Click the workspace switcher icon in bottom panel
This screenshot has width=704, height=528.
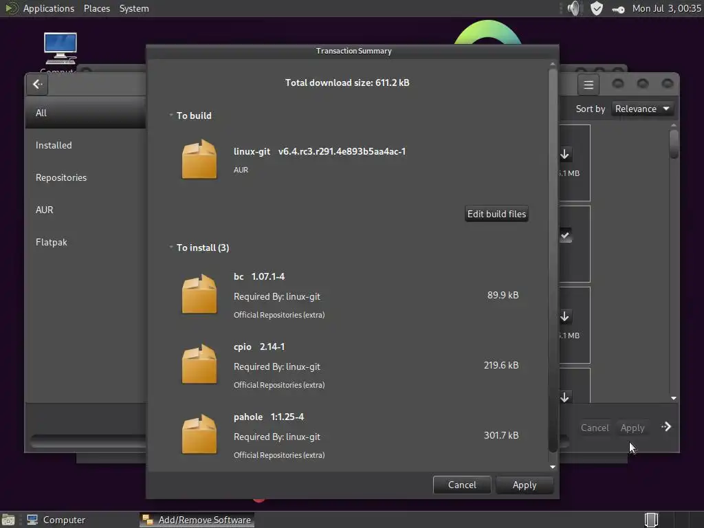point(651,520)
